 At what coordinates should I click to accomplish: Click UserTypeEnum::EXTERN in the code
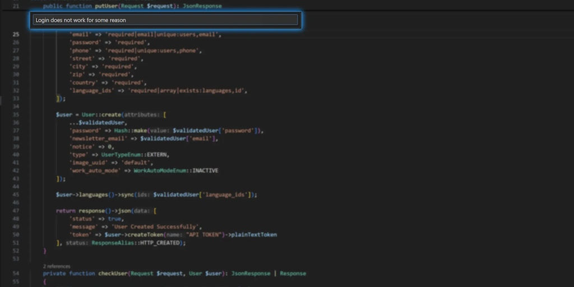click(133, 154)
